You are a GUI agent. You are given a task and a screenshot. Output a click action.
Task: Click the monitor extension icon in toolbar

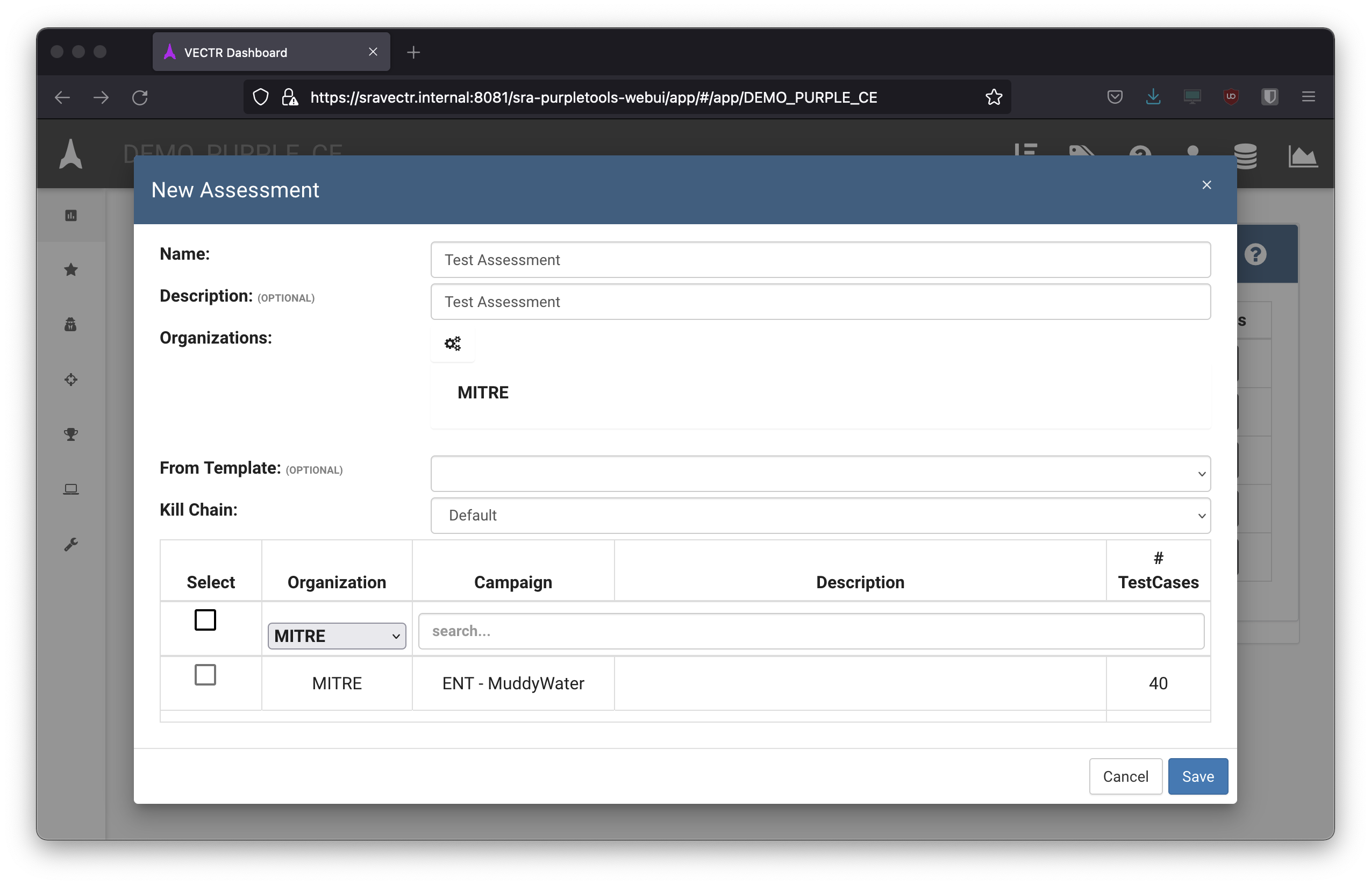1193,97
